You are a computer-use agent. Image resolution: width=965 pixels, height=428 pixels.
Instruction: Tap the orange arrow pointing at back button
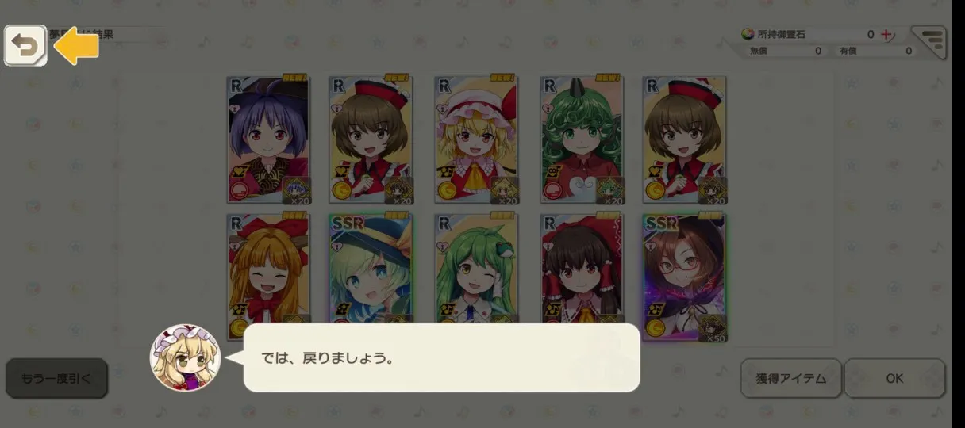click(x=76, y=46)
